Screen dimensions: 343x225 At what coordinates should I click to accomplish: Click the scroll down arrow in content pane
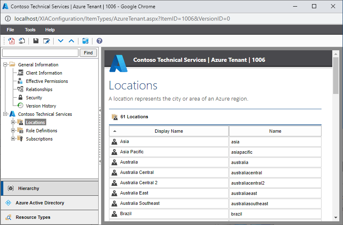pyautogui.click(x=336, y=217)
